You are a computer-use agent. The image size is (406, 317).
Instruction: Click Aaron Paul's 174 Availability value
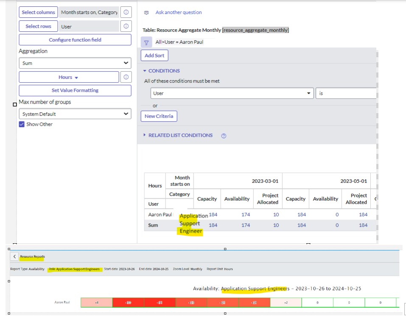[x=246, y=214]
